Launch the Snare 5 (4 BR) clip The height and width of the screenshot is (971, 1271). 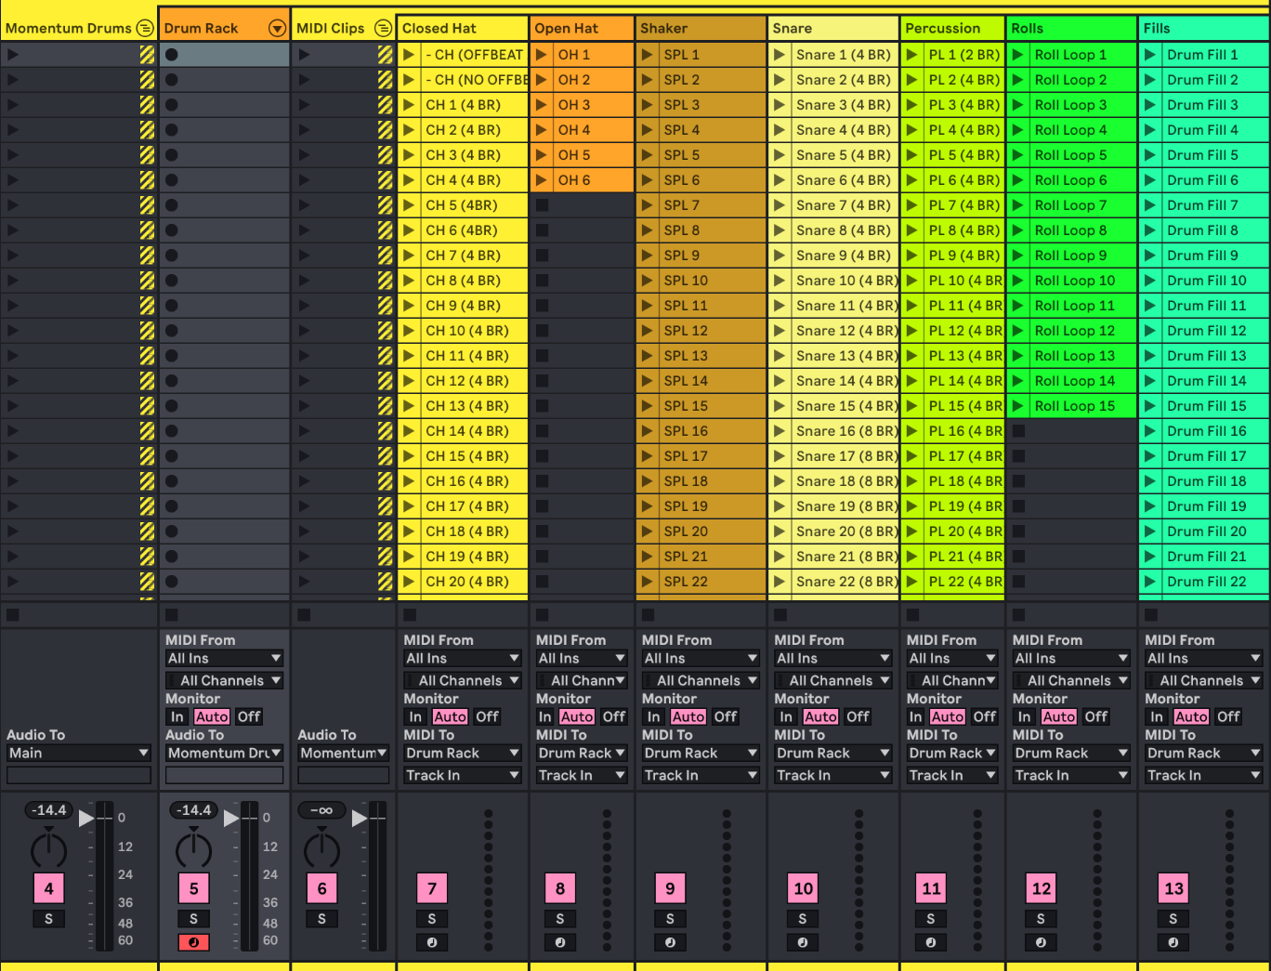click(x=833, y=155)
